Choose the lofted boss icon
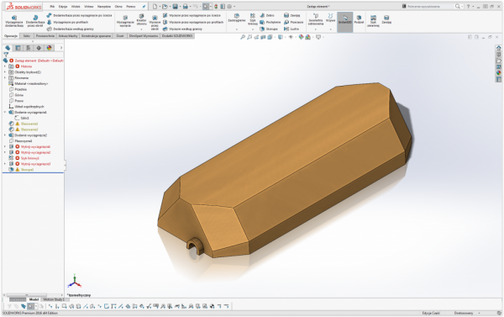 coord(49,22)
